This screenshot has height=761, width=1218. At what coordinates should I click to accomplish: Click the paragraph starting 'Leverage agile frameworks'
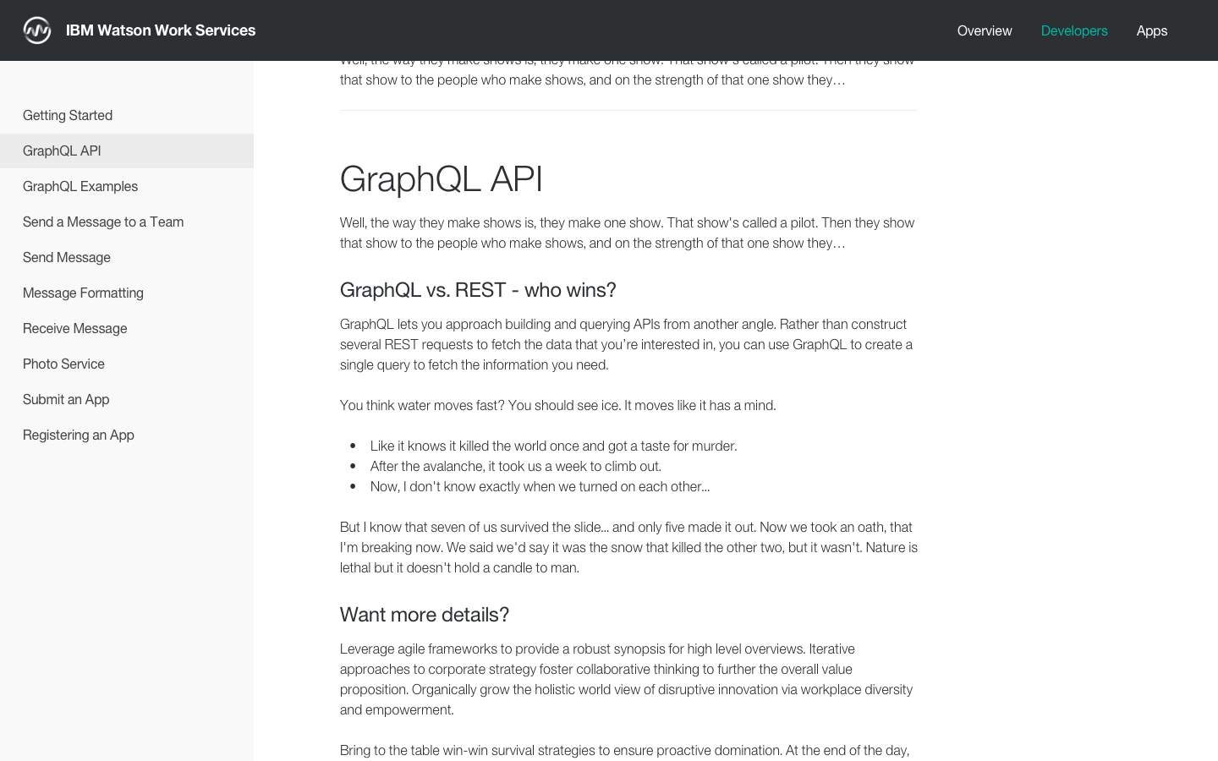[x=626, y=679]
